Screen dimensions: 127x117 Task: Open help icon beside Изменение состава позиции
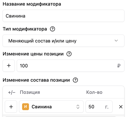coord(75,80)
